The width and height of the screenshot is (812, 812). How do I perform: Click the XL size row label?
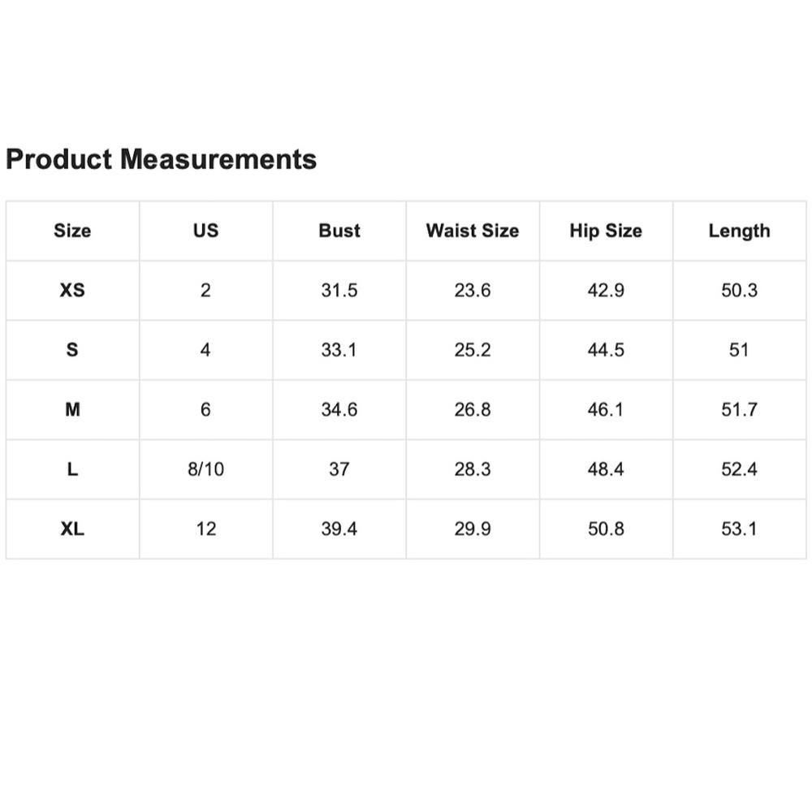pos(72,529)
